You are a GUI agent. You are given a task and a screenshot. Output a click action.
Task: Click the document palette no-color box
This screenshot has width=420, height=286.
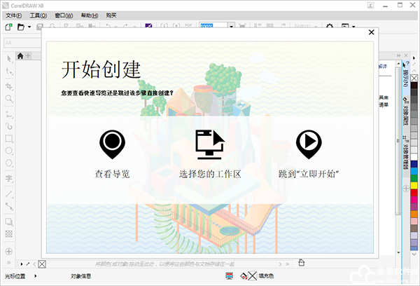pos(42,264)
